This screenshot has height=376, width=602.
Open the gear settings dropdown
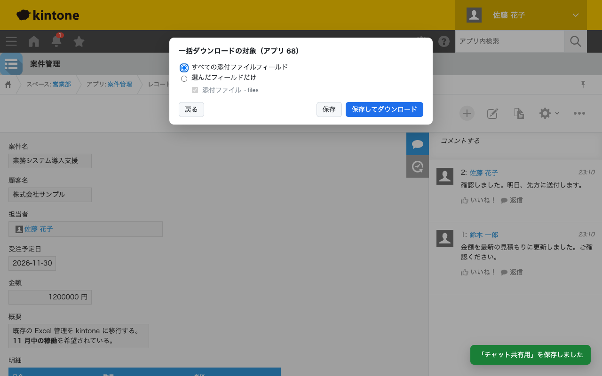[x=549, y=113]
